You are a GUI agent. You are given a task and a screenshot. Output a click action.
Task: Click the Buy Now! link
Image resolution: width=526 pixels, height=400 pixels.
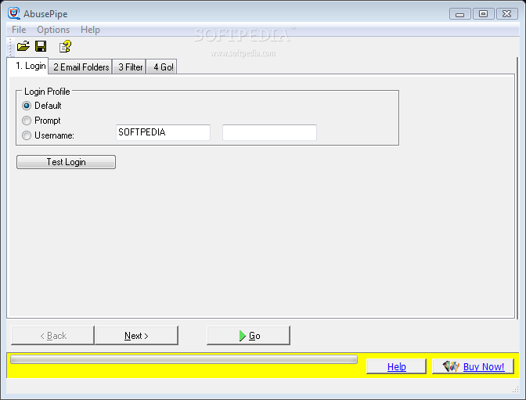pos(473,366)
